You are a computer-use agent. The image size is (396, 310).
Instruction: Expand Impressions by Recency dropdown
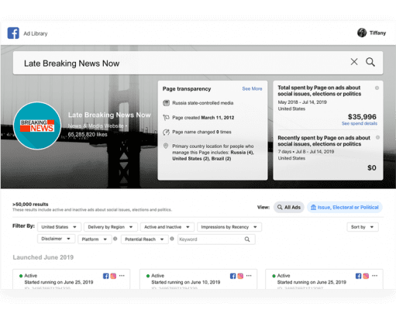229,227
